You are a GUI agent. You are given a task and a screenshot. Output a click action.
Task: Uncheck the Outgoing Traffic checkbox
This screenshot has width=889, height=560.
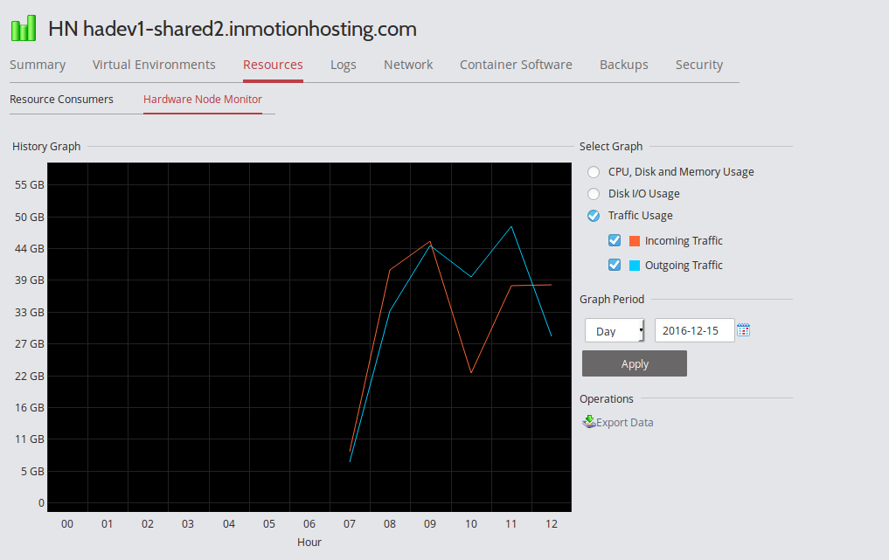coord(615,265)
